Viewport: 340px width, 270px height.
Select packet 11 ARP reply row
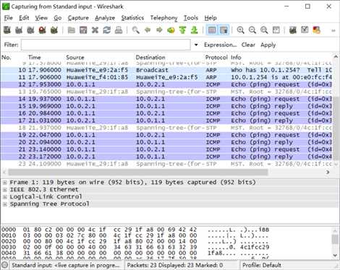(x=166, y=77)
